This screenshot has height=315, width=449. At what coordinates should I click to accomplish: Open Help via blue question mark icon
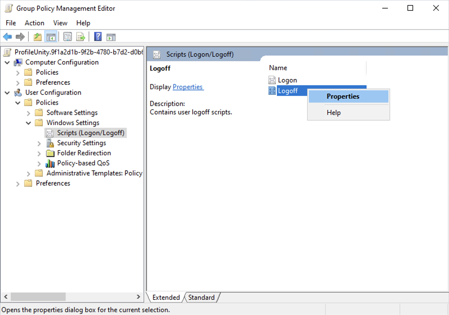point(98,37)
